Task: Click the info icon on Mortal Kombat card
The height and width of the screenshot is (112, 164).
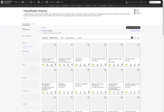Action: coord(55,70)
